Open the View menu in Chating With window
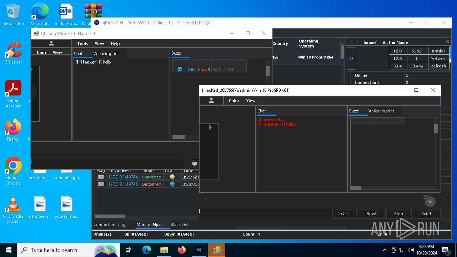 [99, 44]
